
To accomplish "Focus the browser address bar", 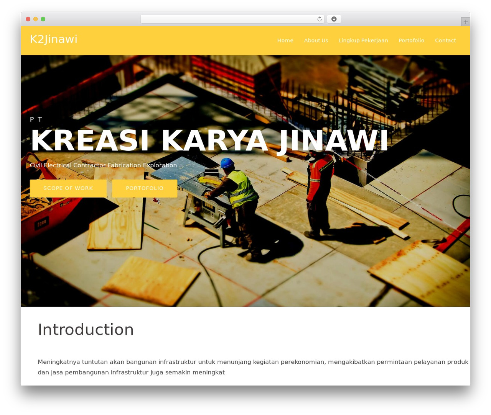I will click(232, 19).
